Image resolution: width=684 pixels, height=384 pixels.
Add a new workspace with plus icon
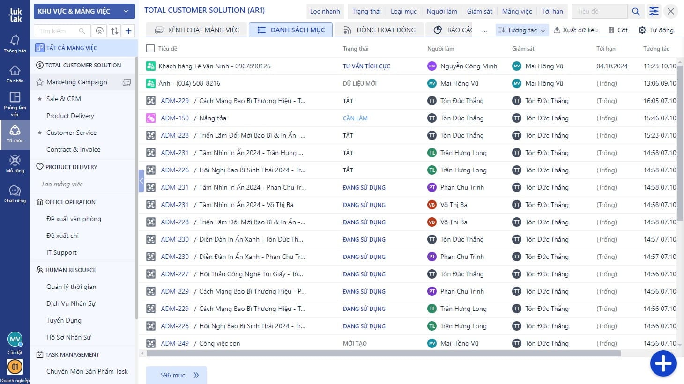128,31
